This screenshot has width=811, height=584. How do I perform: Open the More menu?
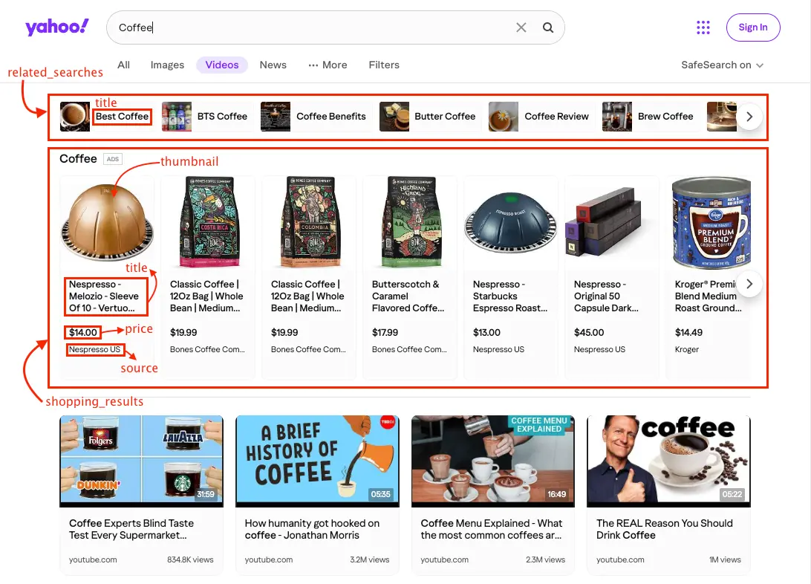pos(328,65)
